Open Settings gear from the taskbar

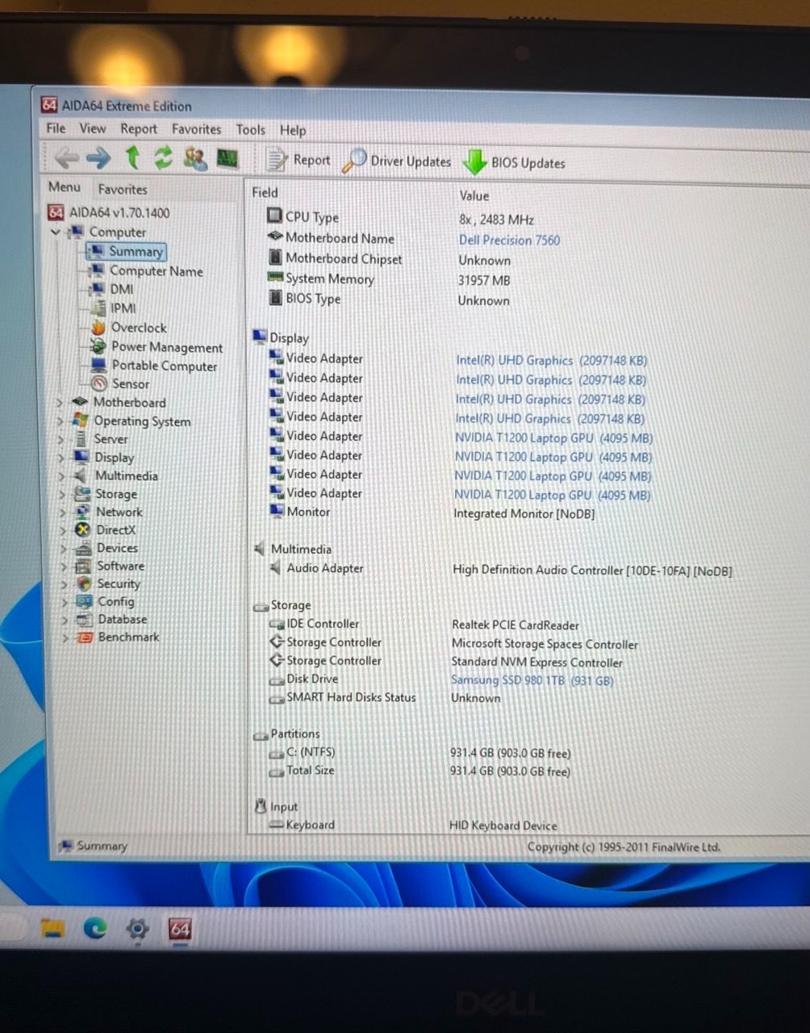(137, 930)
